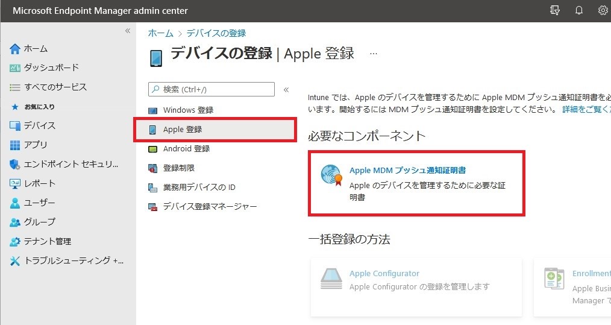
Task: Click the All services list icon
Action: [15, 87]
